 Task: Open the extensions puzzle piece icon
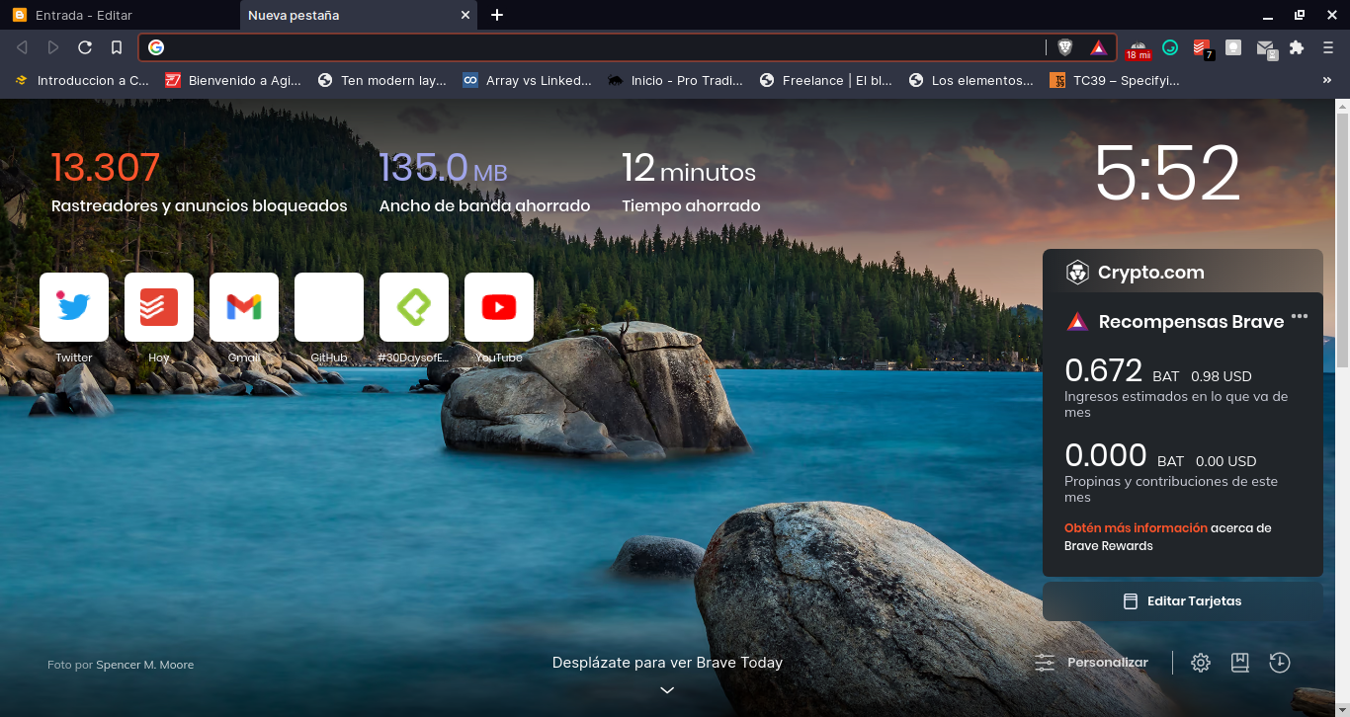click(1297, 47)
